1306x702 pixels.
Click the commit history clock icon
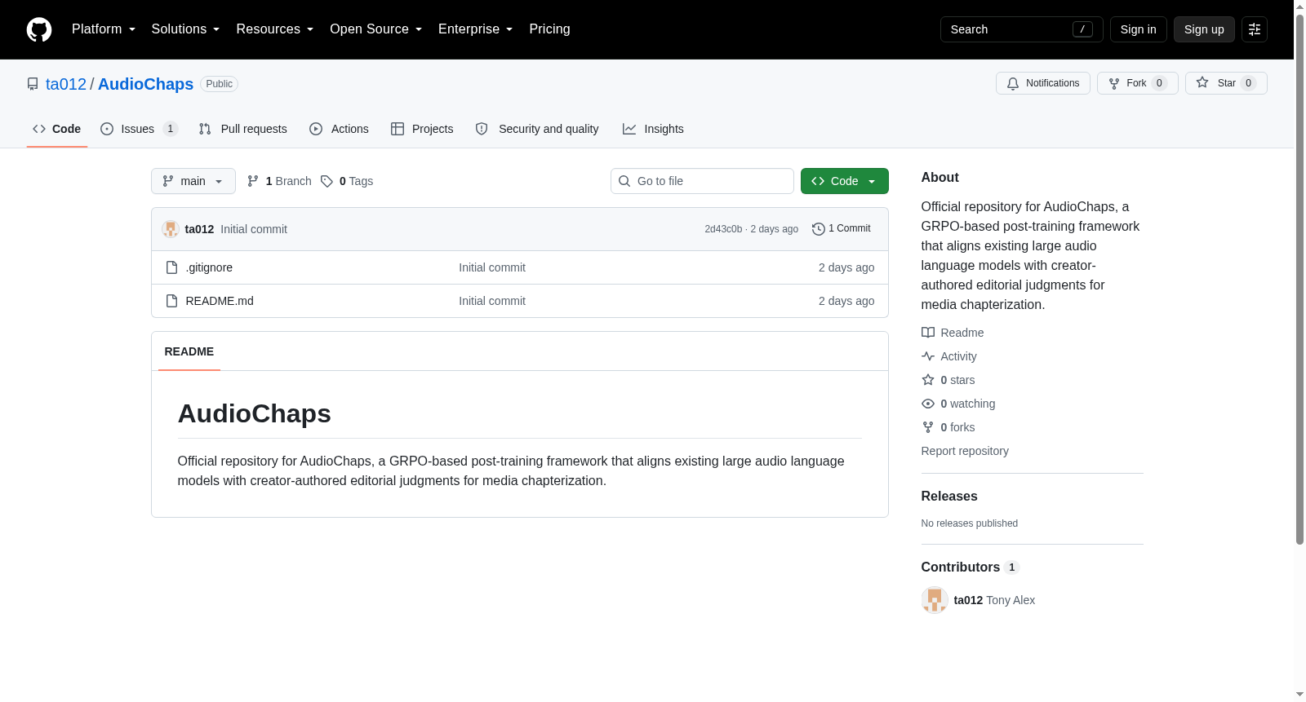[819, 229]
